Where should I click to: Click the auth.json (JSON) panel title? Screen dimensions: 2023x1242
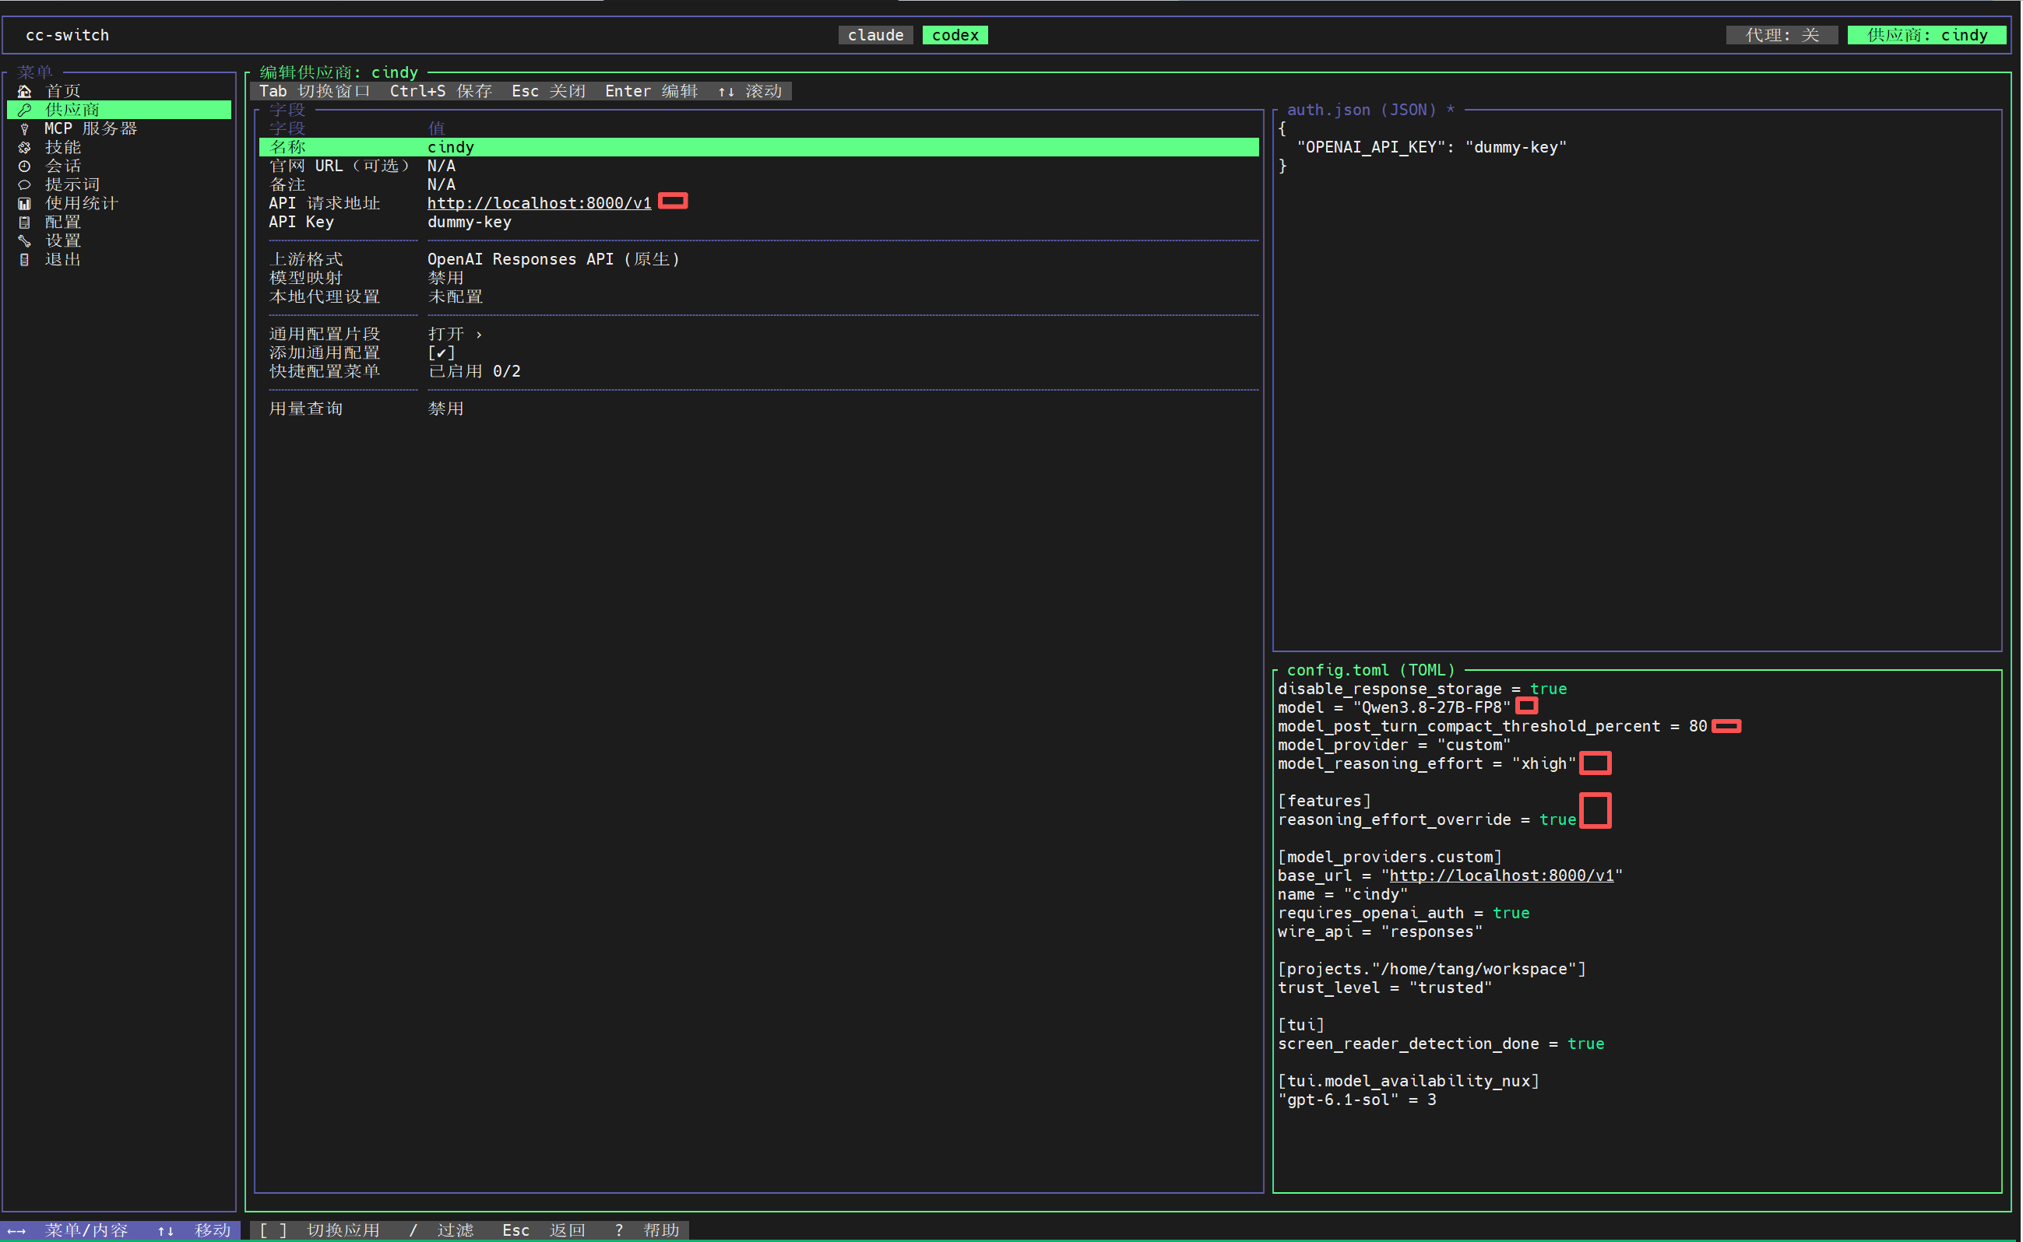pyautogui.click(x=1370, y=110)
